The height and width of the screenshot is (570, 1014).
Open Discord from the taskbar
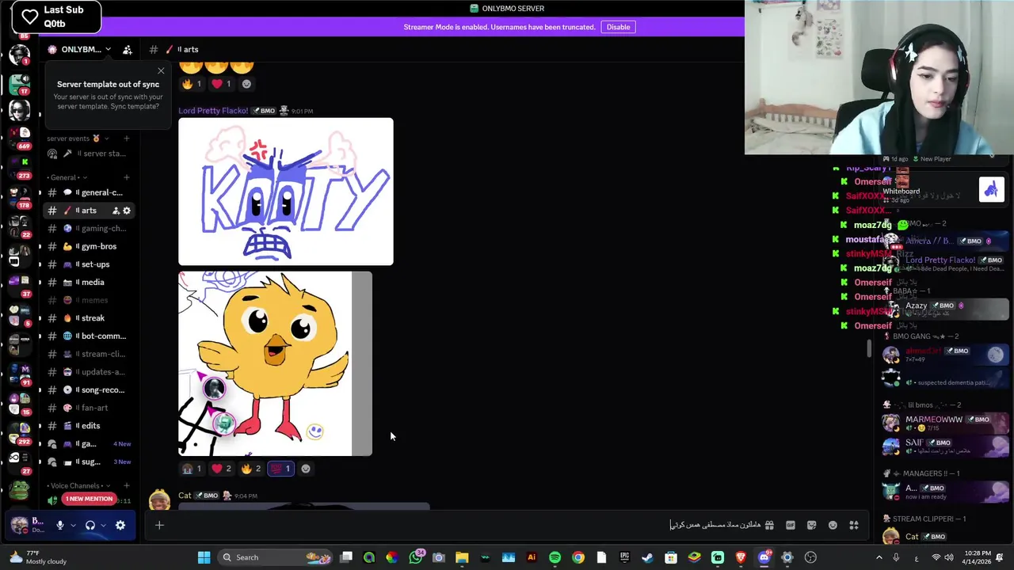764,557
